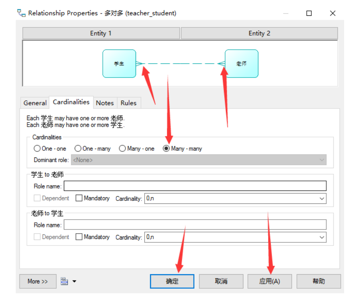The width and height of the screenshot is (352, 297).
Task: Tick Mandatory checkbox under 老师 to 学生
Action: (79, 237)
